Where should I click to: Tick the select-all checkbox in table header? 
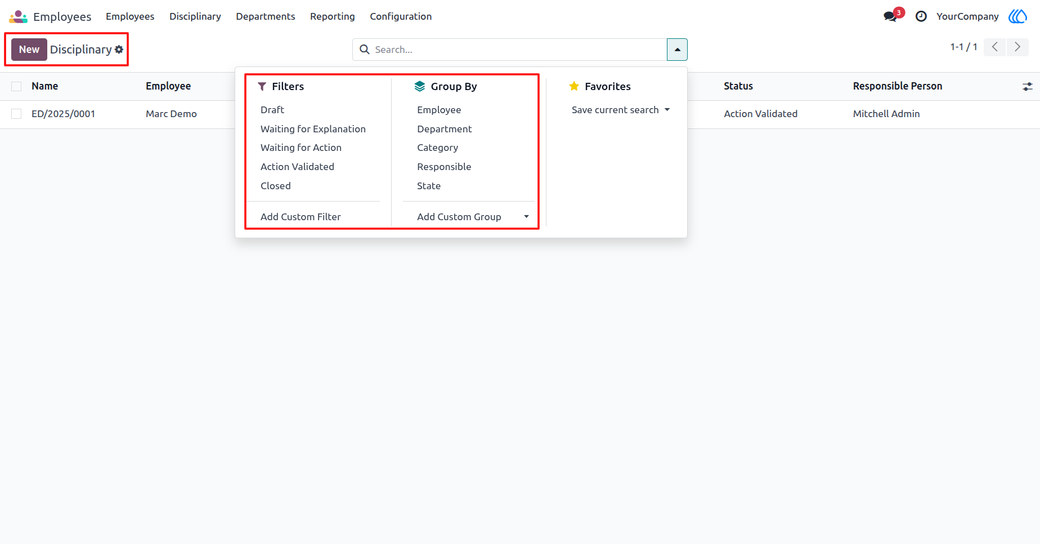(16, 86)
